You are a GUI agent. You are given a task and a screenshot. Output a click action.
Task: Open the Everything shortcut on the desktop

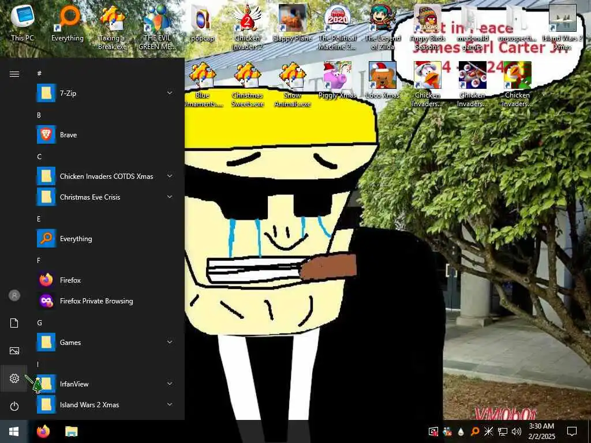[68, 22]
